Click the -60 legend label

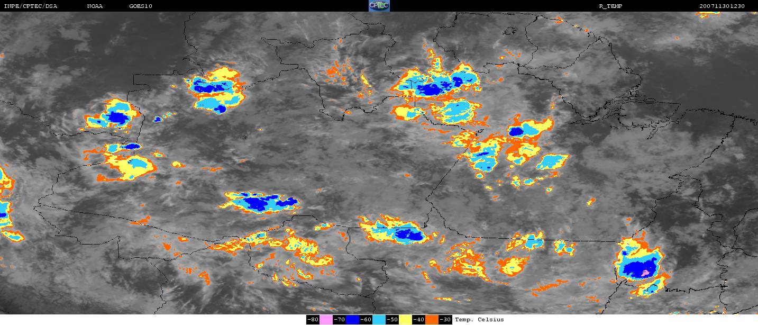point(366,319)
